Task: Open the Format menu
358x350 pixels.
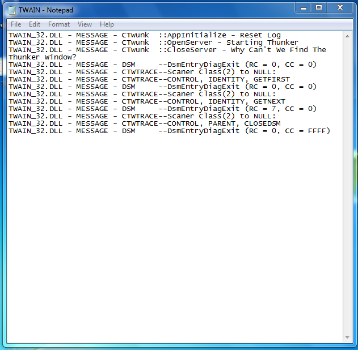Action: pos(59,24)
